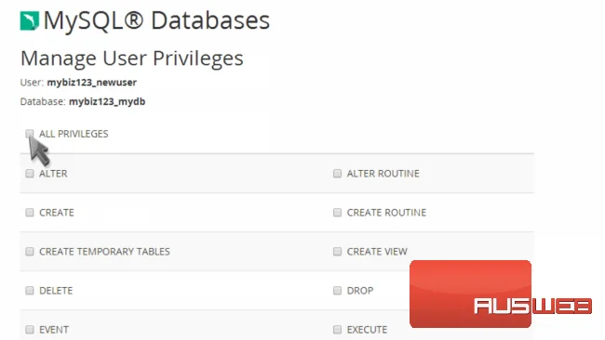605x340 pixels.
Task: Check CREATE TEMPORARY TABLES box
Action: 30,252
